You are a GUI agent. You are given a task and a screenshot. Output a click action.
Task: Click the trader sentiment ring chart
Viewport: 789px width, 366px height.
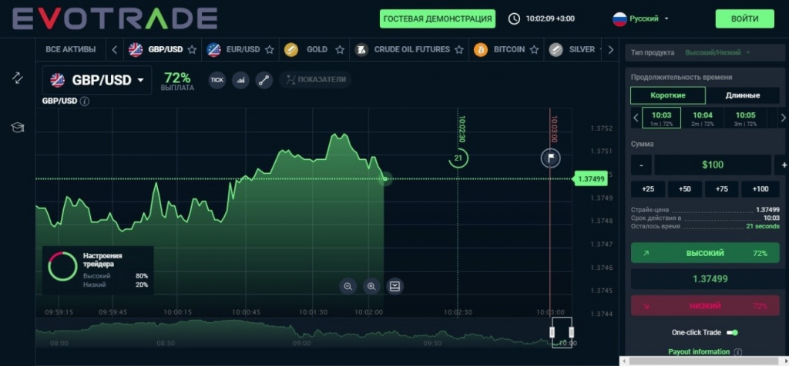[x=63, y=266]
